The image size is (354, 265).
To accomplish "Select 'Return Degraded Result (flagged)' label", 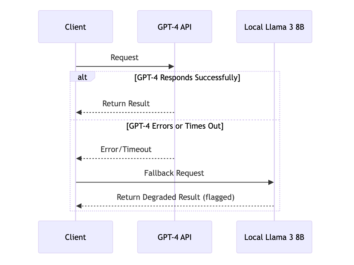I will tap(176, 197).
